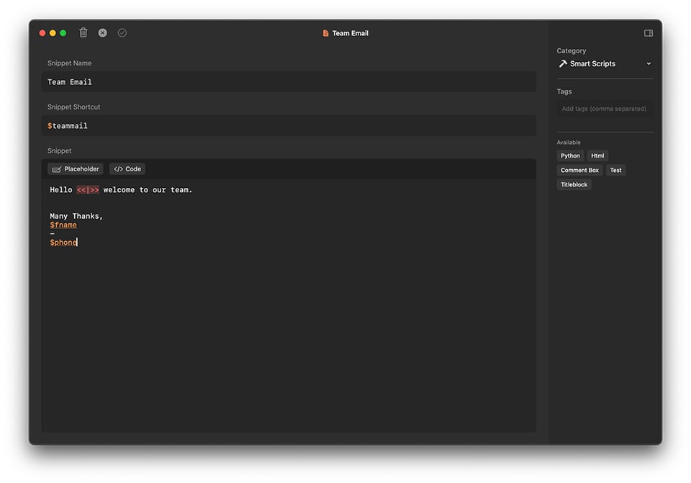Click the circled X cancel icon
691x483 pixels.
pyautogui.click(x=102, y=32)
